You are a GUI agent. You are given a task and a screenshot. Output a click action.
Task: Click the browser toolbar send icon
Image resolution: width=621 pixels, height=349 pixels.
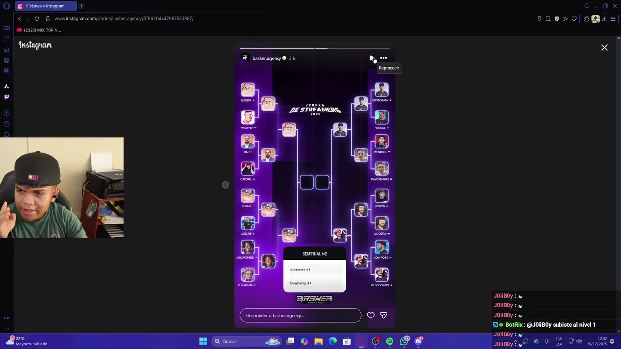coord(565,19)
